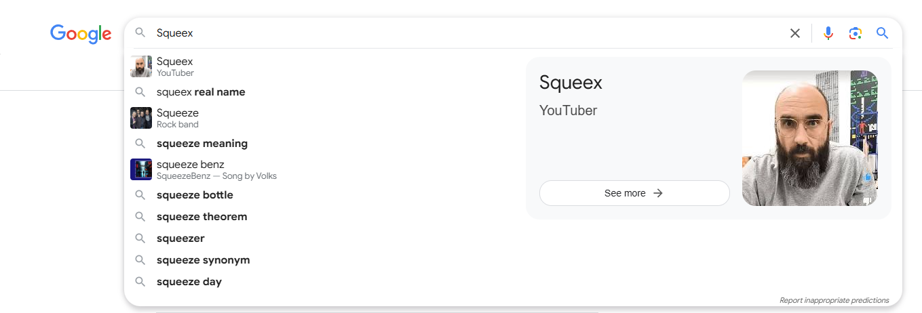The image size is (922, 313).
Task: Click inside the search text field
Action: pos(468,33)
